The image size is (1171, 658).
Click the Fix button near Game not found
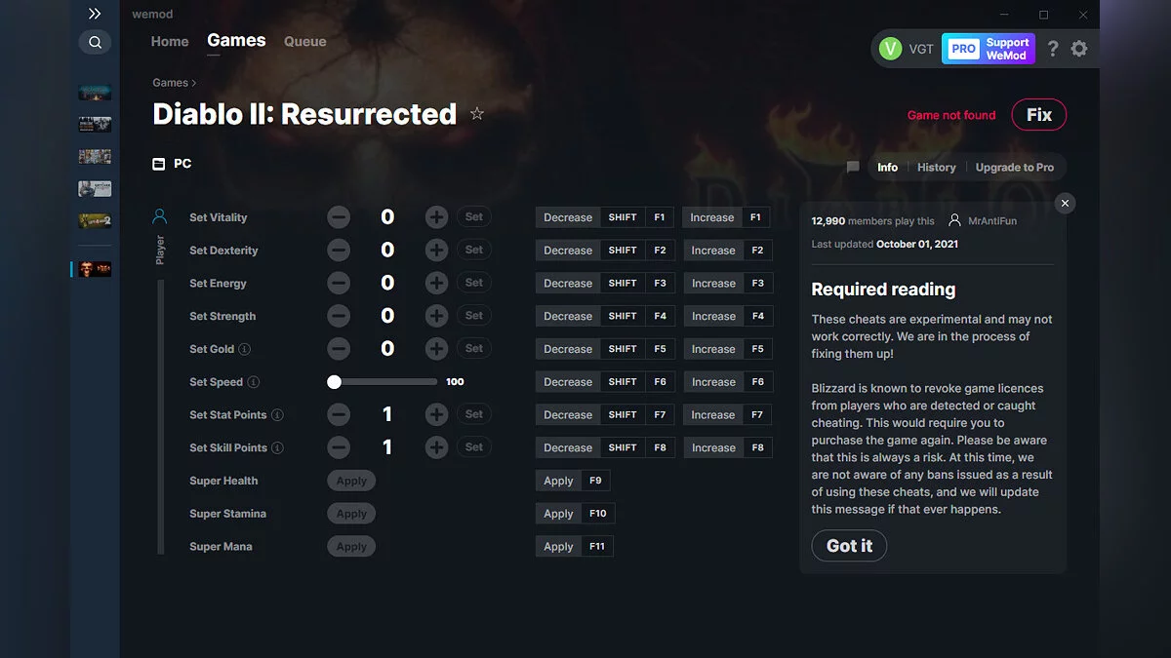coord(1038,114)
